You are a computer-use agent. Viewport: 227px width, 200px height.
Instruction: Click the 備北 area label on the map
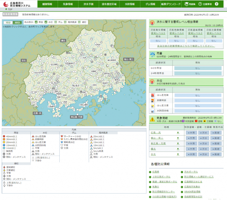tap(63, 41)
